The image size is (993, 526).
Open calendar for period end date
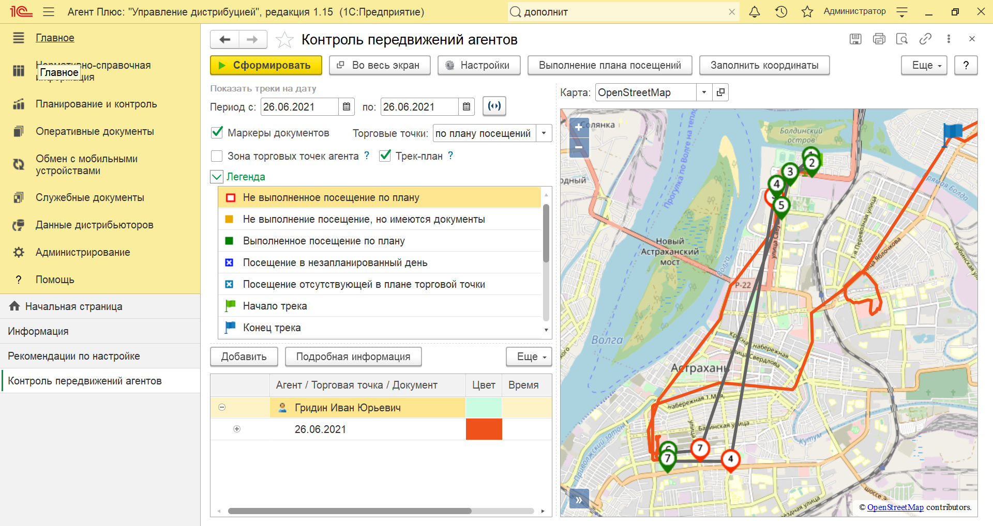coord(467,107)
